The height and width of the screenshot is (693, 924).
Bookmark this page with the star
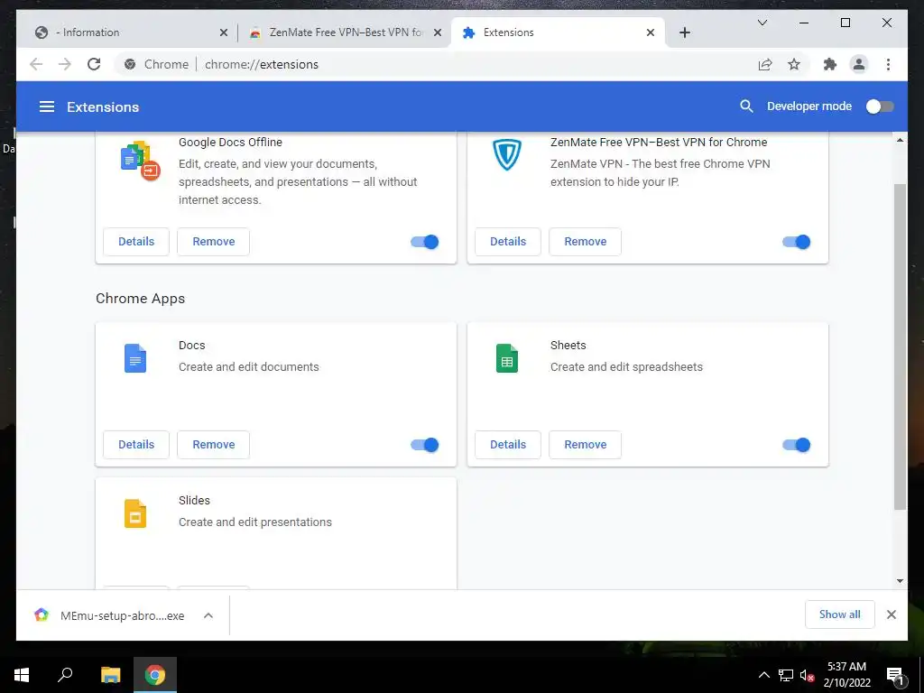794,64
